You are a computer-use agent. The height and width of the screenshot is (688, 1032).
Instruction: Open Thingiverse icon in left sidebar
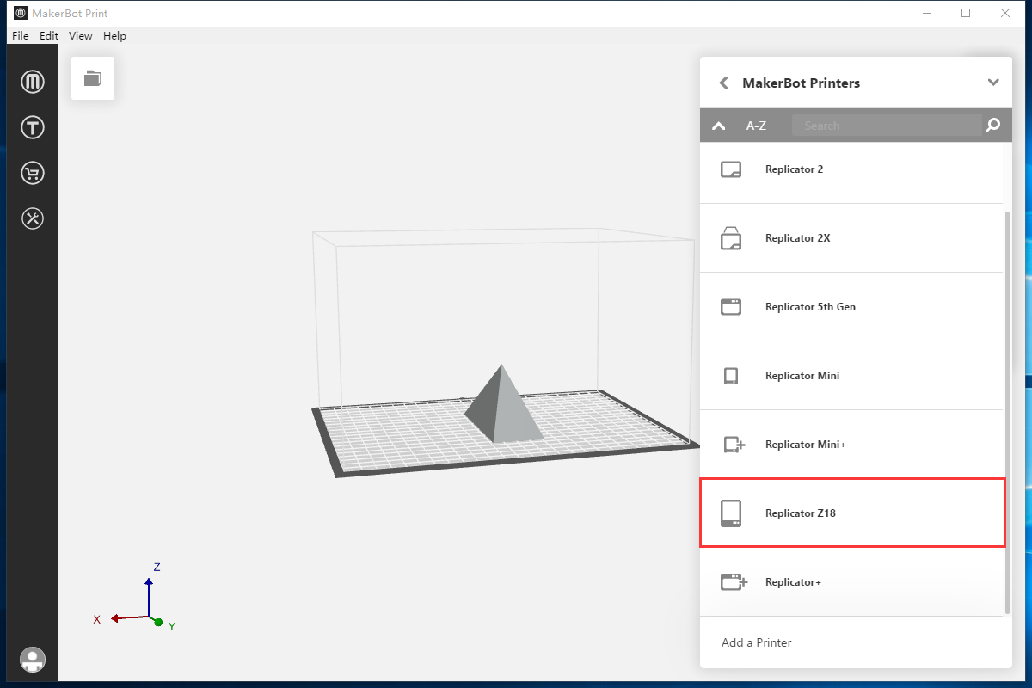pos(33,127)
